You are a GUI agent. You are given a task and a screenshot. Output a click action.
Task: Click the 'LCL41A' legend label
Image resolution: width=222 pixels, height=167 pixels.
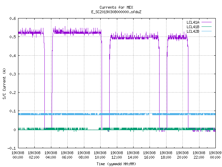(x=193, y=22)
